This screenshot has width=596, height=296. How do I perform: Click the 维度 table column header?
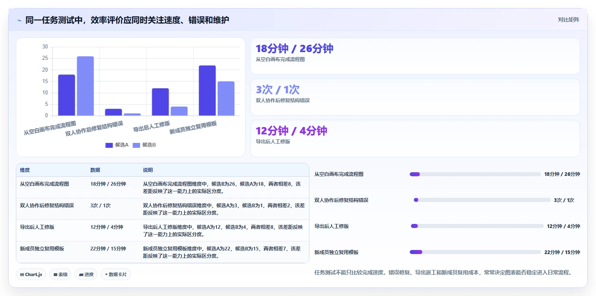tap(25, 170)
